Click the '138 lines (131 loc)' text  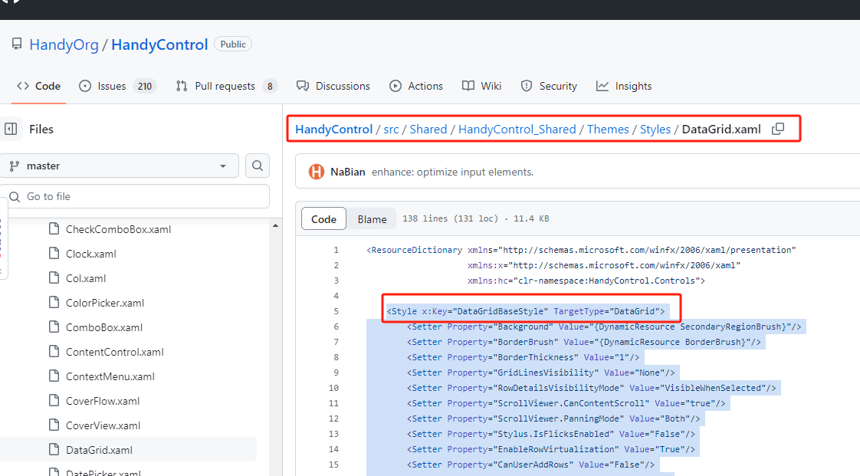point(450,218)
